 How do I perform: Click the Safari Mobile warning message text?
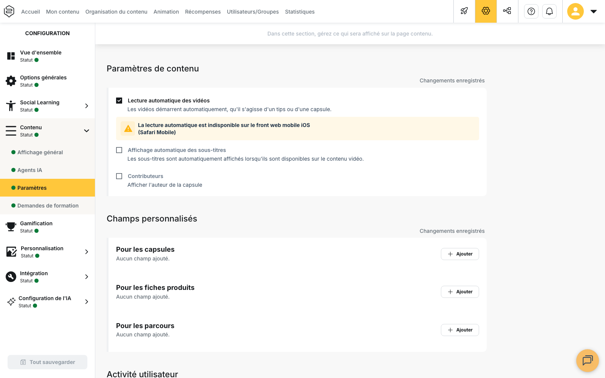tap(224, 129)
